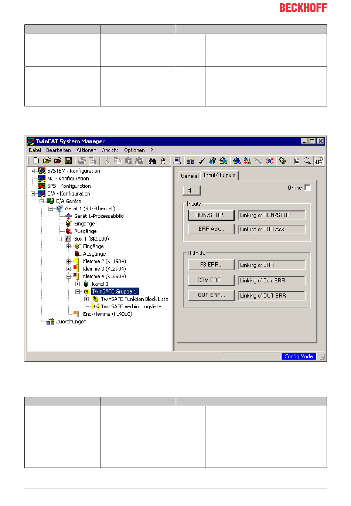The height and width of the screenshot is (506, 351).
Task: Collapse E/A - Konfiguration tree node
Action: [x=33, y=194]
